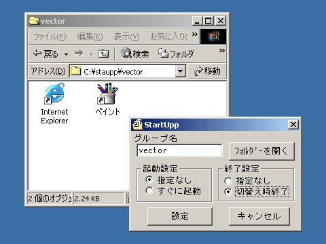This screenshot has width=326, height=244.
Task: Select すぐに起動 radio option
Action: click(173, 191)
